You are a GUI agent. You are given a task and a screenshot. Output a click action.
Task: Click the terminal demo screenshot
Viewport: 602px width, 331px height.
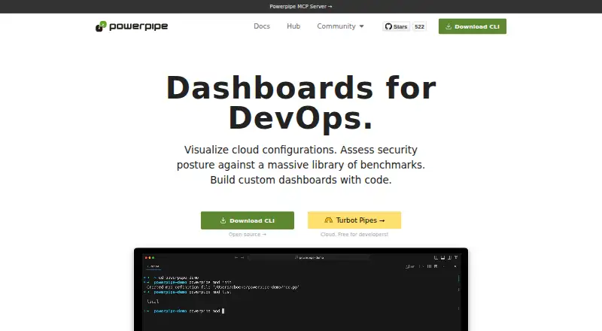coord(301,290)
